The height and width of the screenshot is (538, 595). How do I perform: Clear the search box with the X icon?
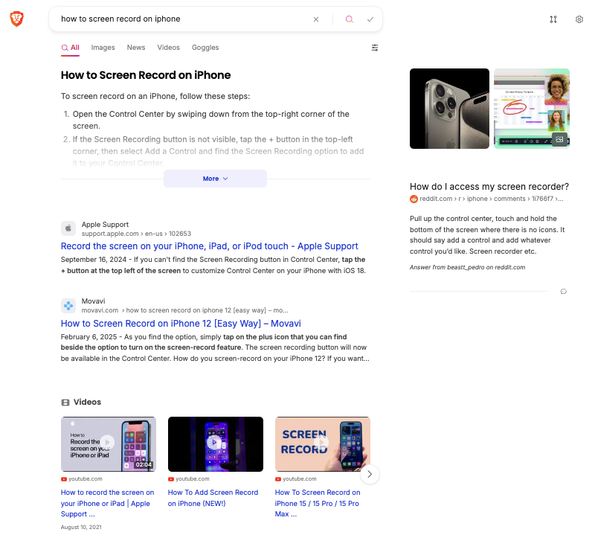pyautogui.click(x=316, y=19)
